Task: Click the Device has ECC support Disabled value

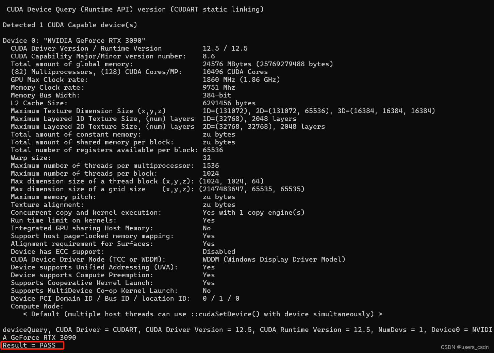Action: 219,251
